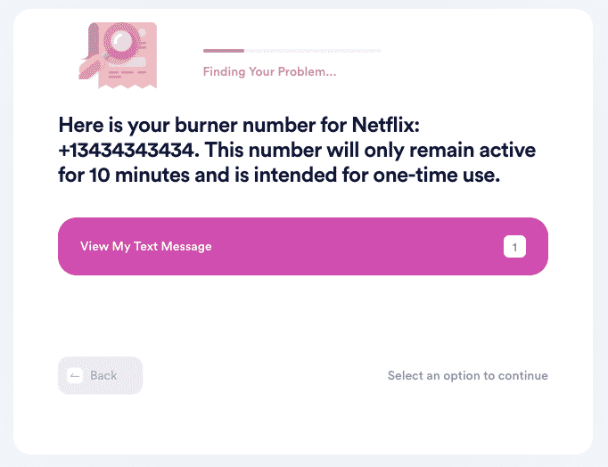Click the one-time use phrase

[436, 175]
